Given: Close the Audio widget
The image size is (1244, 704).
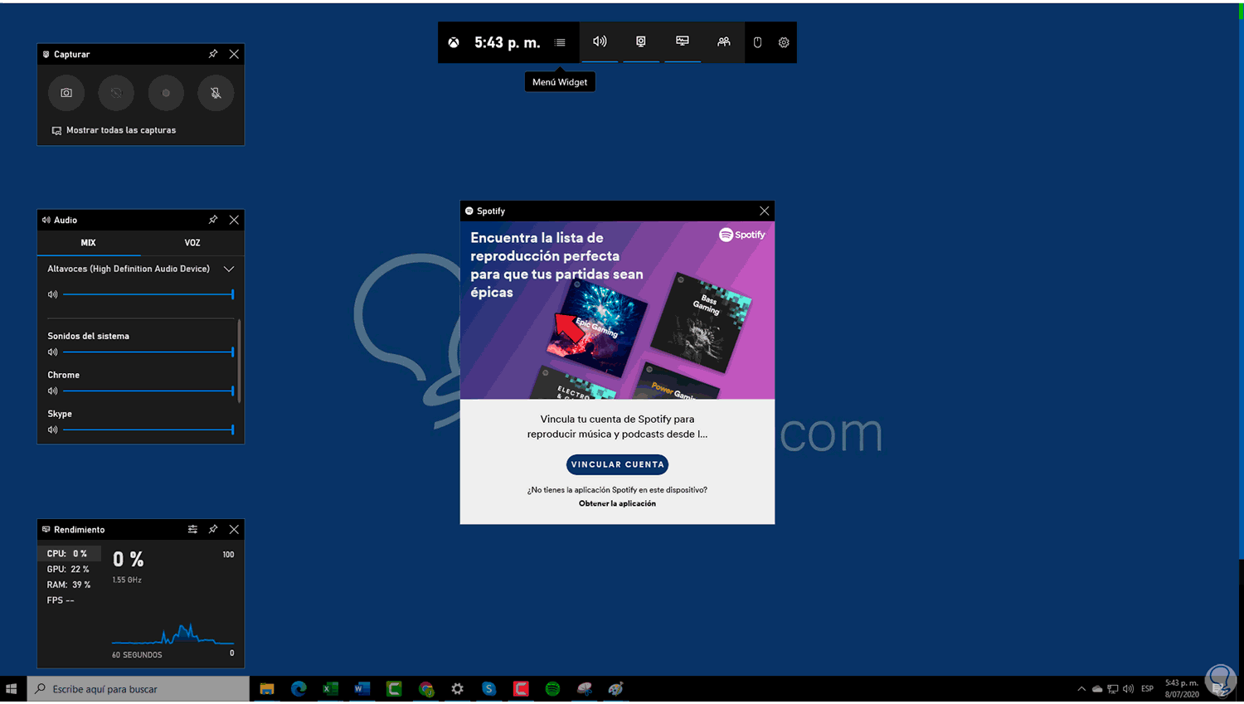Looking at the screenshot, I should 234,220.
